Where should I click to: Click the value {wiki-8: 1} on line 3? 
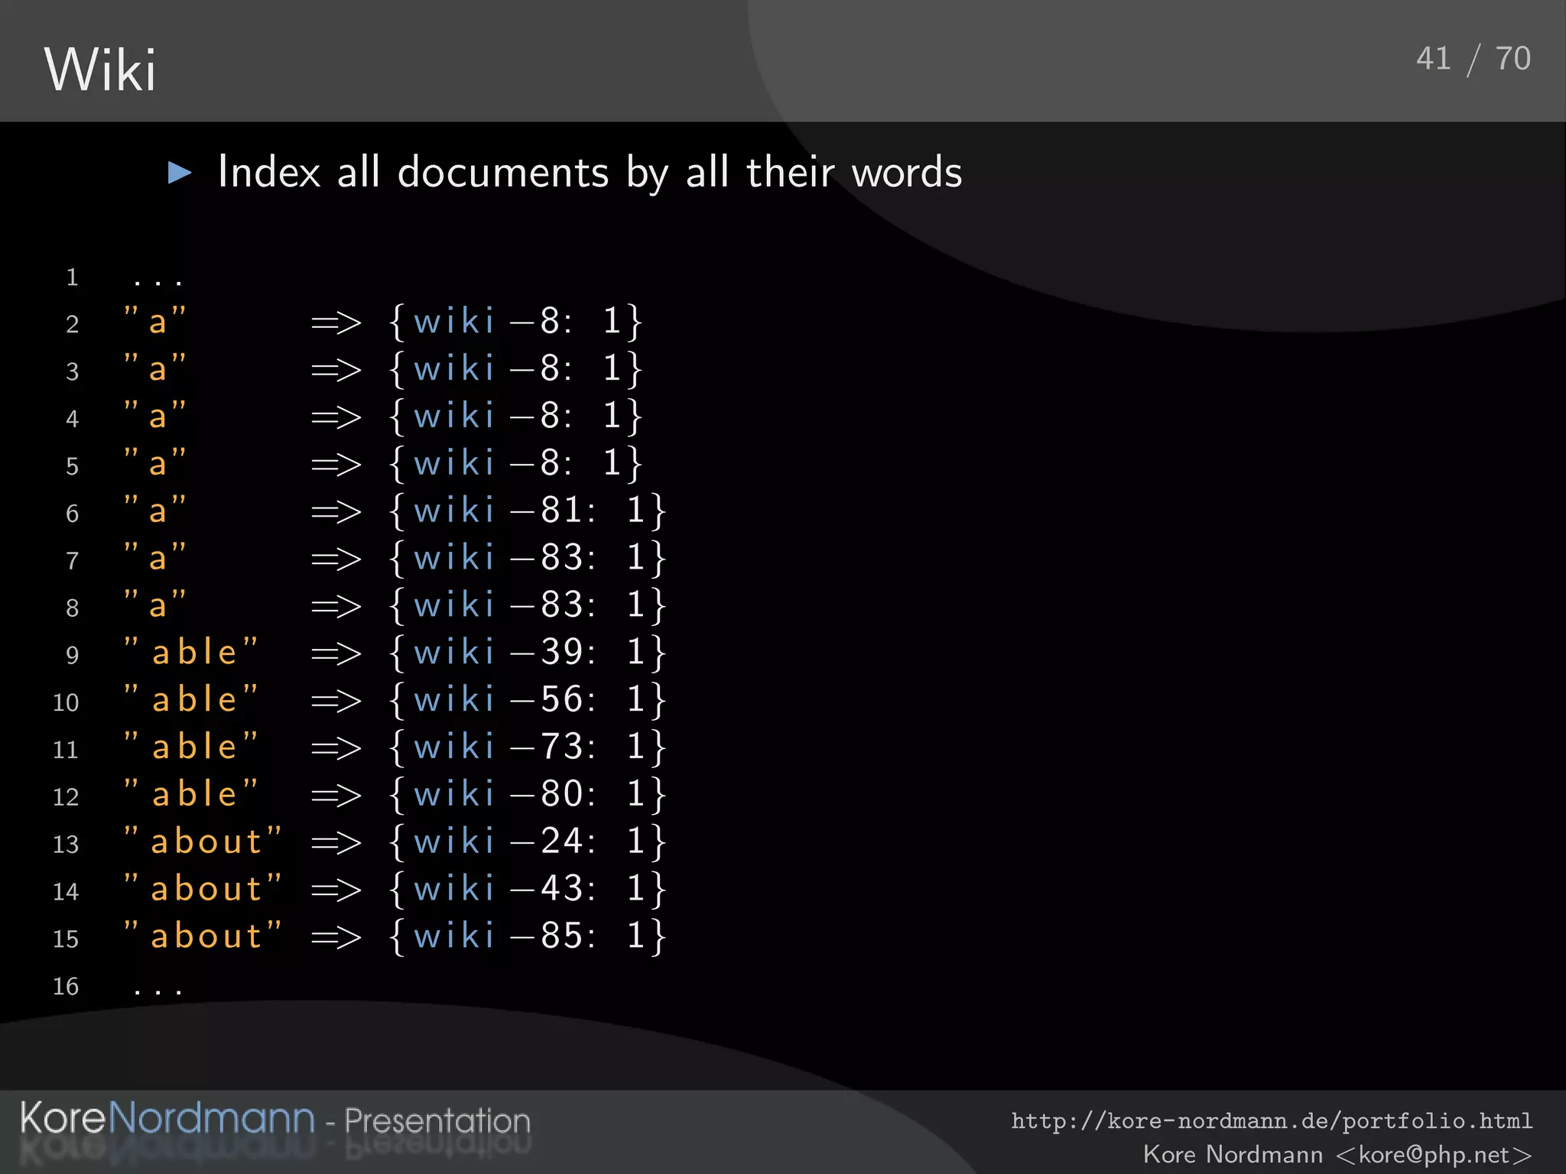(x=515, y=368)
